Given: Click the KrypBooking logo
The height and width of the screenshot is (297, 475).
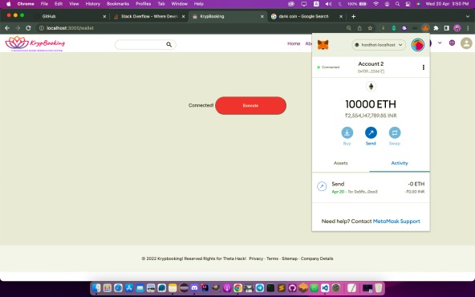Looking at the screenshot, I should click(35, 43).
